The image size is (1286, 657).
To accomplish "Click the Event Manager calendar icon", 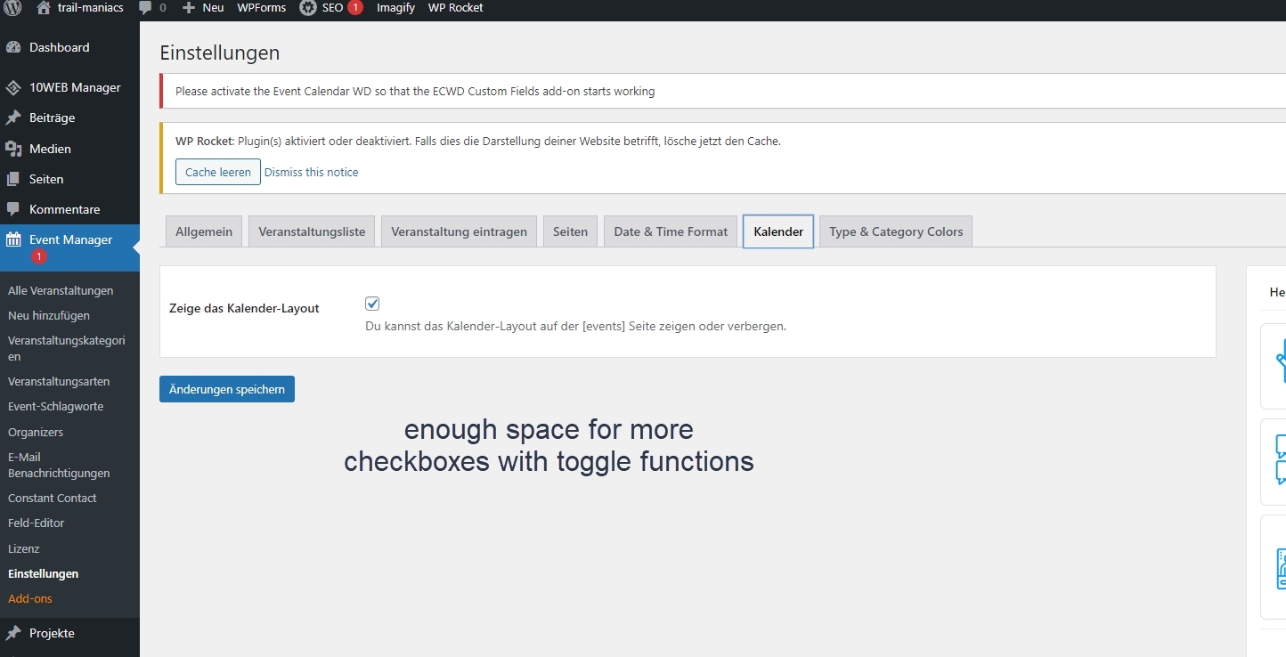I will click(13, 239).
